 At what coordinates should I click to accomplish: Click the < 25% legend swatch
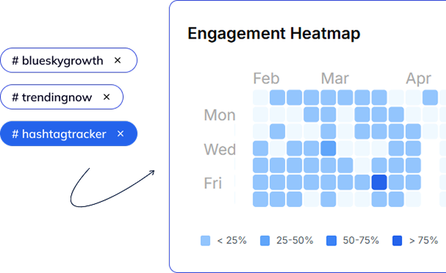(205, 241)
